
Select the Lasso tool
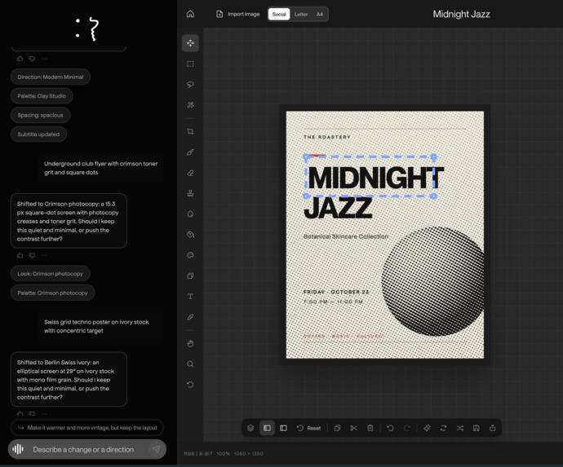(190, 84)
